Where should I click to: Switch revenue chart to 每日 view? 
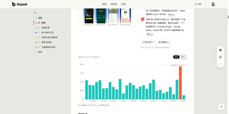[x=176, y=57]
